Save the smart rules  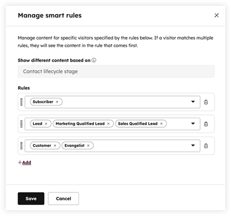[31, 198]
